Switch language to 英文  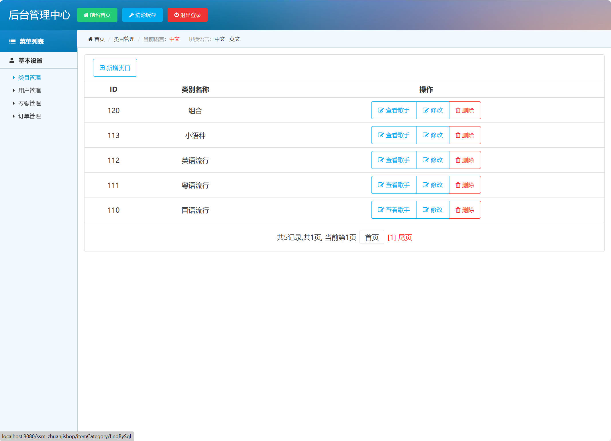click(234, 39)
